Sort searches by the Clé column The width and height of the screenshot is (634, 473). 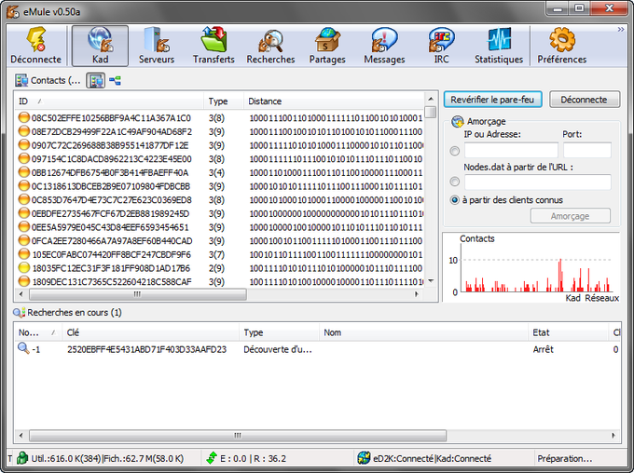pyautogui.click(x=150, y=332)
